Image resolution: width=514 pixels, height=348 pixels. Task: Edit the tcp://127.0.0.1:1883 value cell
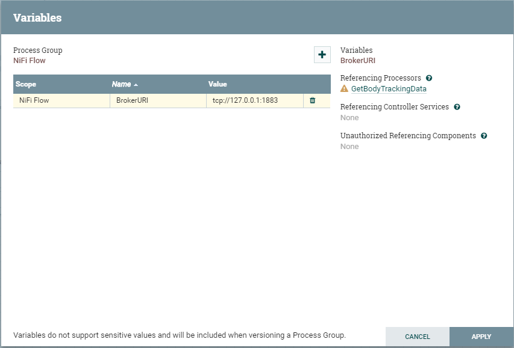[245, 100]
